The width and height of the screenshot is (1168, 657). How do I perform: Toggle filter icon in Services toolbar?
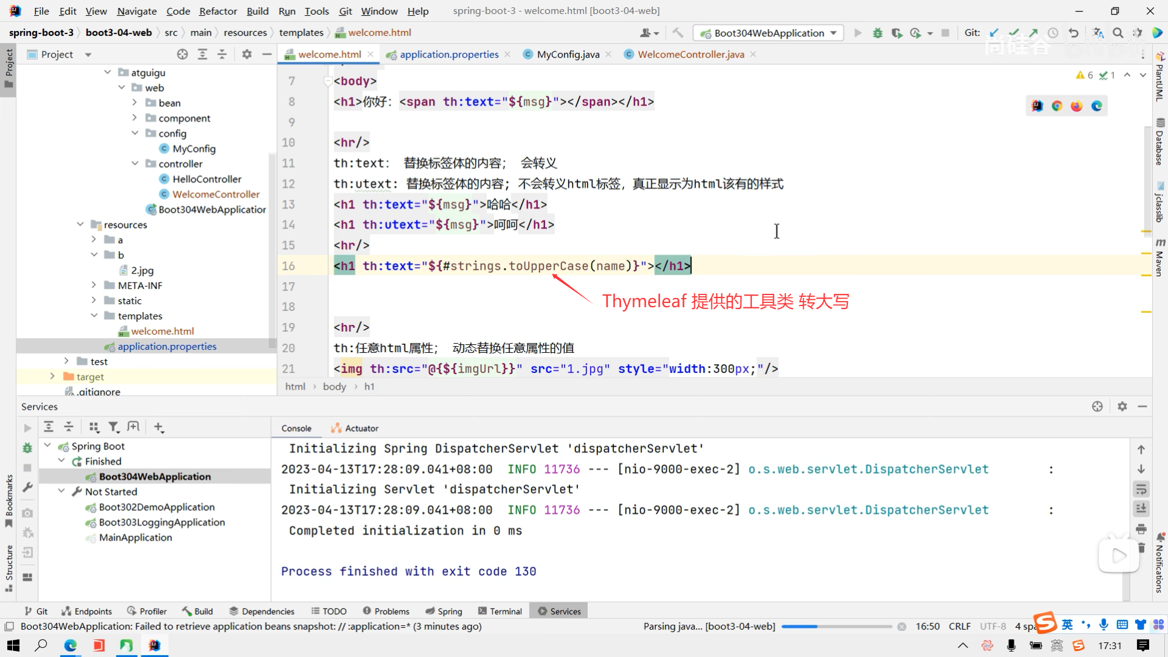(113, 427)
